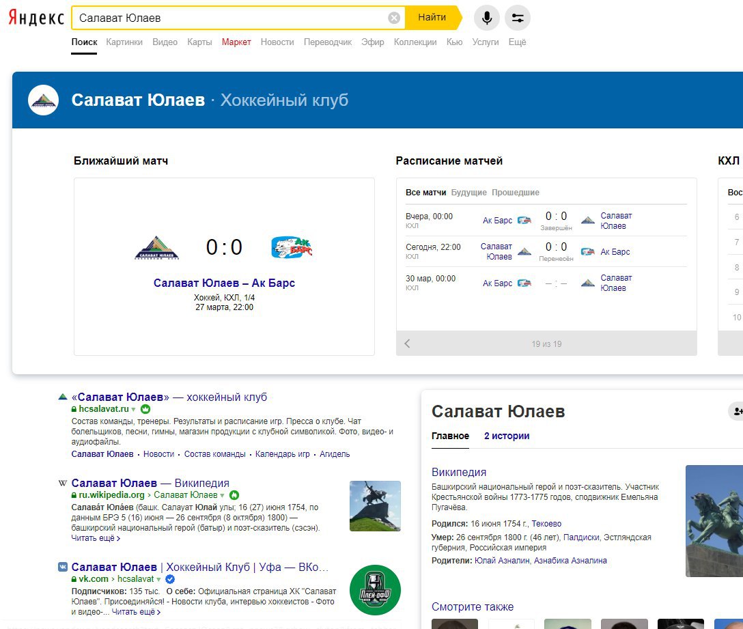Open Википедия link in knowledge panel
The image size is (743, 629).
tap(459, 472)
